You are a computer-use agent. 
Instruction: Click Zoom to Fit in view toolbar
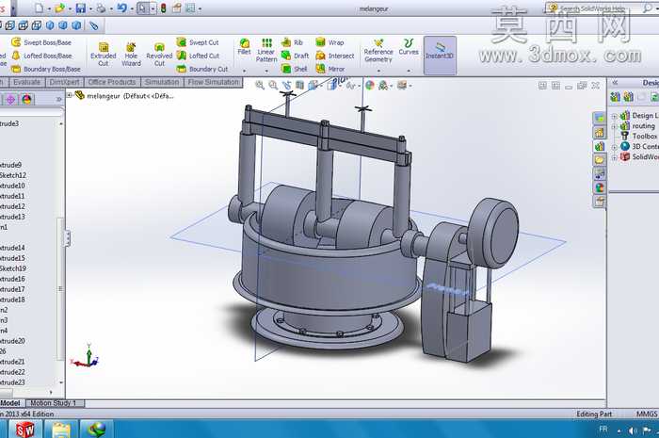click(260, 86)
